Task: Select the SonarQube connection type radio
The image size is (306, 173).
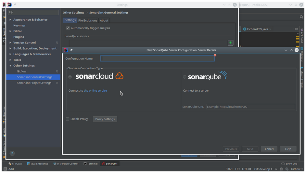Action: [x=185, y=77]
